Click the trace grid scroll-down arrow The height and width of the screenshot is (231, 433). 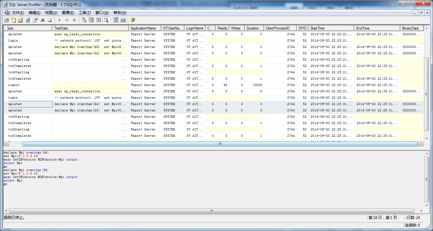coord(427,139)
